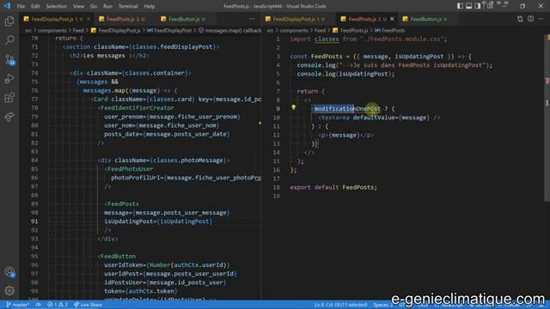The image size is (550, 309).
Task: Open the Edit menu
Action: tap(35, 6)
